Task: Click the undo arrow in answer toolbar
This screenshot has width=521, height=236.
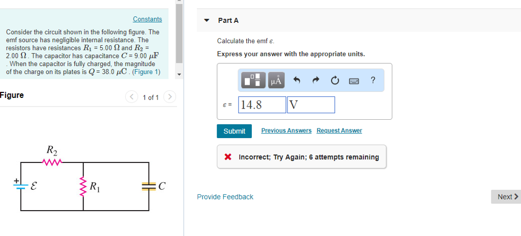Action: click(297, 80)
